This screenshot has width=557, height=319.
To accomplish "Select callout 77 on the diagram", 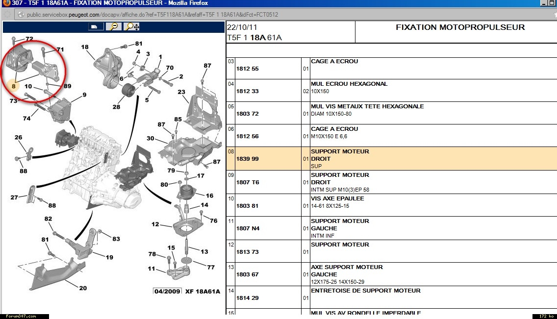I will pos(211,267).
